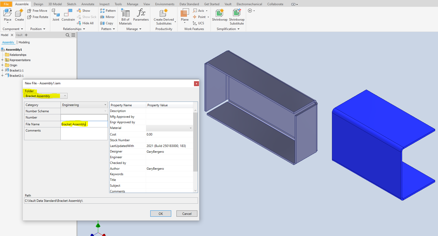This screenshot has width=438, height=236.
Task: Expand the Bracket1:1 tree node
Action: [2, 70]
